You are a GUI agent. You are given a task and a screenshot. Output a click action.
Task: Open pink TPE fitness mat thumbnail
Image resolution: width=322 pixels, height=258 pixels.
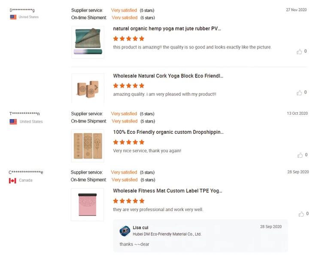[x=88, y=205]
